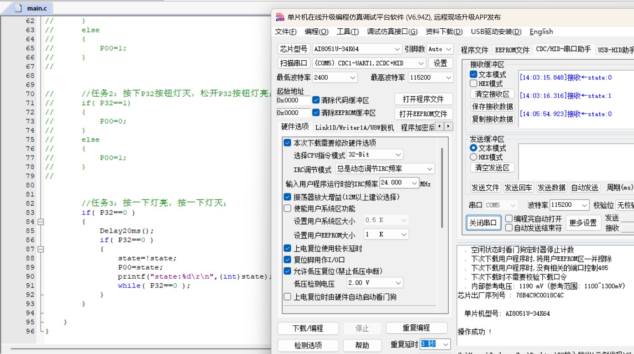Open the 编程(O) menu
This screenshot has width=634, height=354.
click(x=316, y=31)
